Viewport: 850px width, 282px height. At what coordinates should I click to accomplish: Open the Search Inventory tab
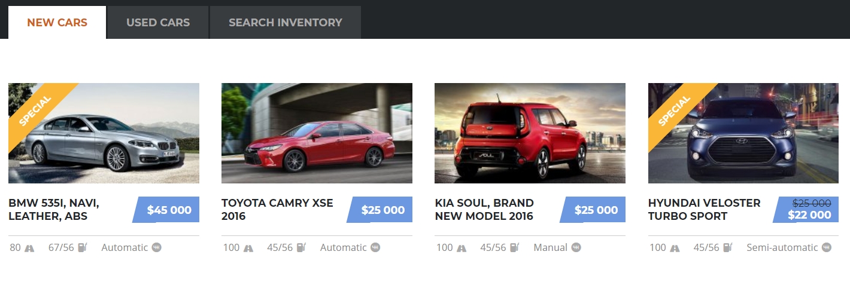point(286,23)
